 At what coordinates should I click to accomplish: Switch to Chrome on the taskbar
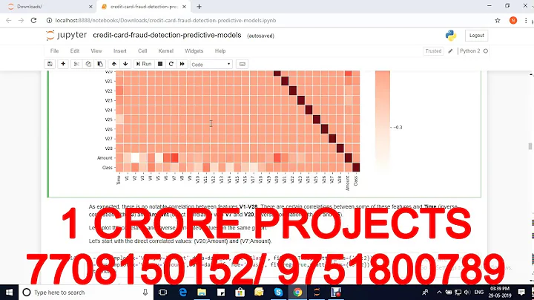(297, 292)
